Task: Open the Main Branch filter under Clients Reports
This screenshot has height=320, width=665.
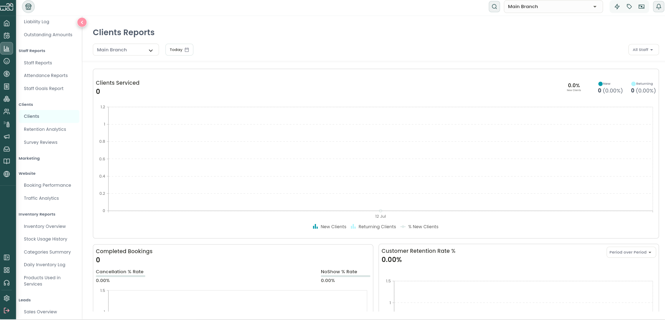Action: [126, 50]
